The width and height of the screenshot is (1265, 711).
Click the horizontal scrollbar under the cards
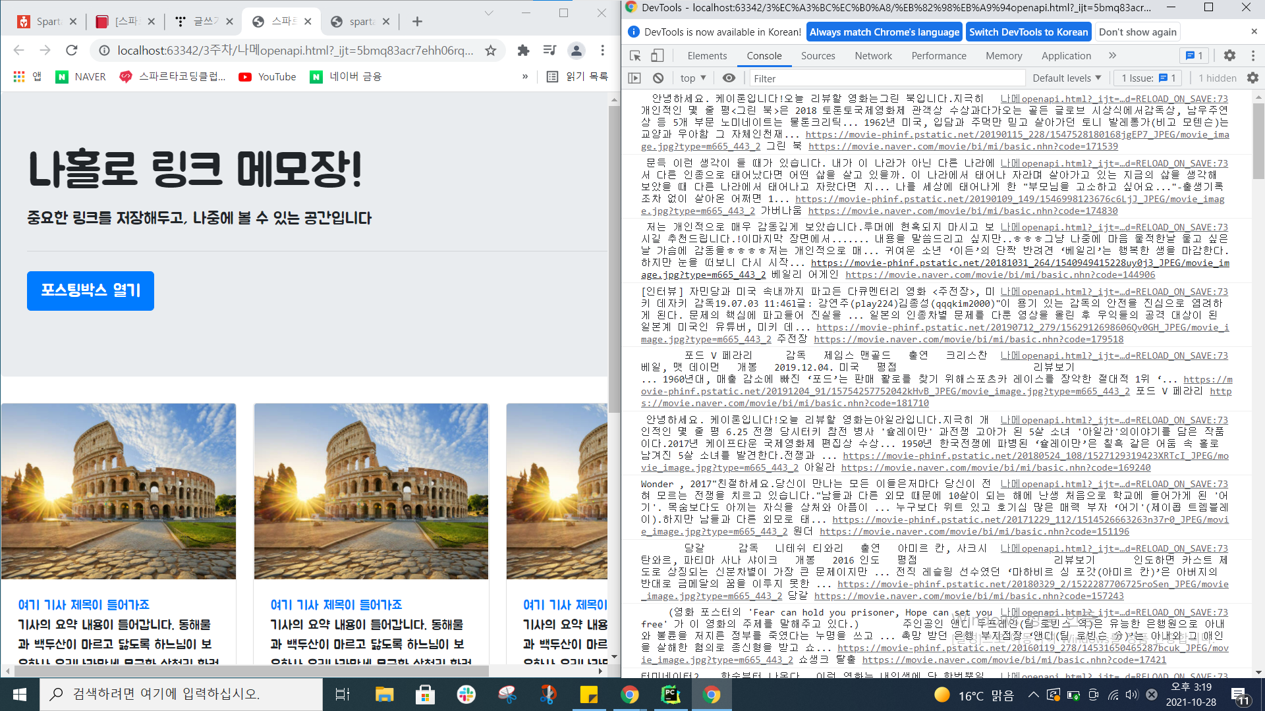click(250, 671)
